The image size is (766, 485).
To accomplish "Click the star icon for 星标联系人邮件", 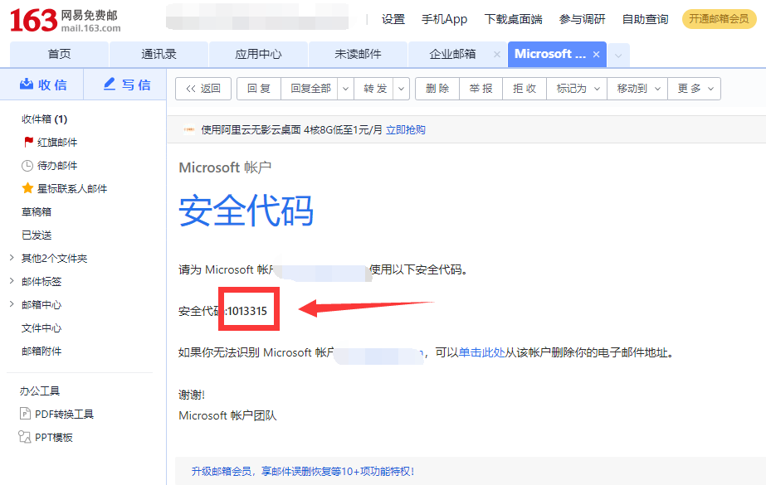I will [28, 189].
